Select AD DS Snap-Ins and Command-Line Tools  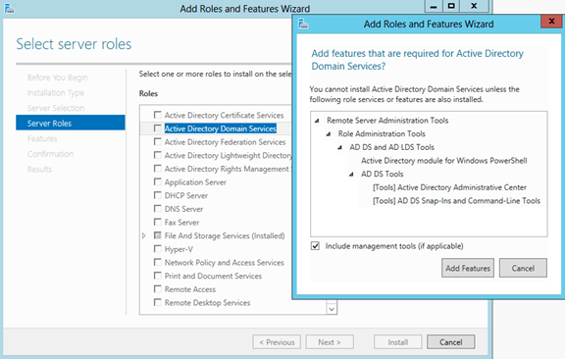tap(456, 201)
